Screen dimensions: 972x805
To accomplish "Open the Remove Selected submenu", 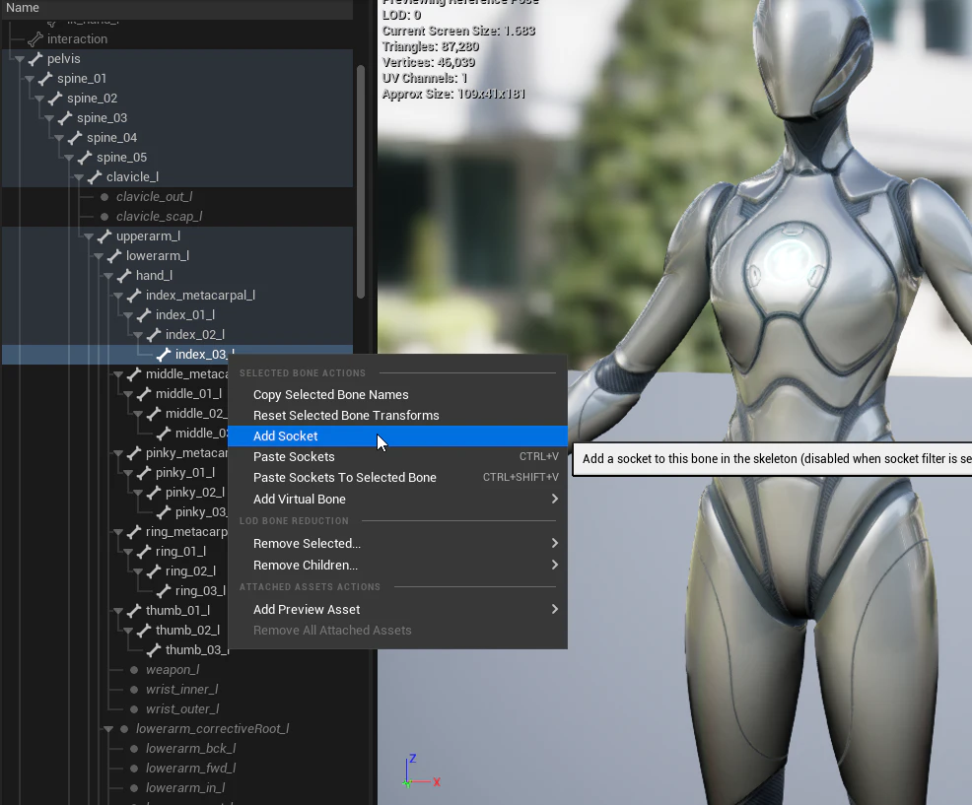I will pos(397,544).
